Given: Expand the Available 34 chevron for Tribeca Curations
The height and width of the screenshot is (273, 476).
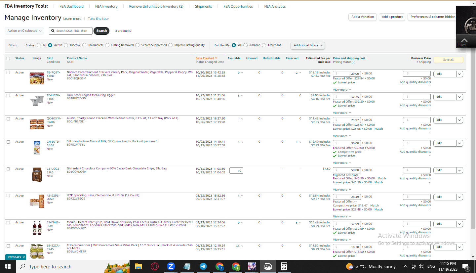Looking at the screenshot, I should pos(242,246).
